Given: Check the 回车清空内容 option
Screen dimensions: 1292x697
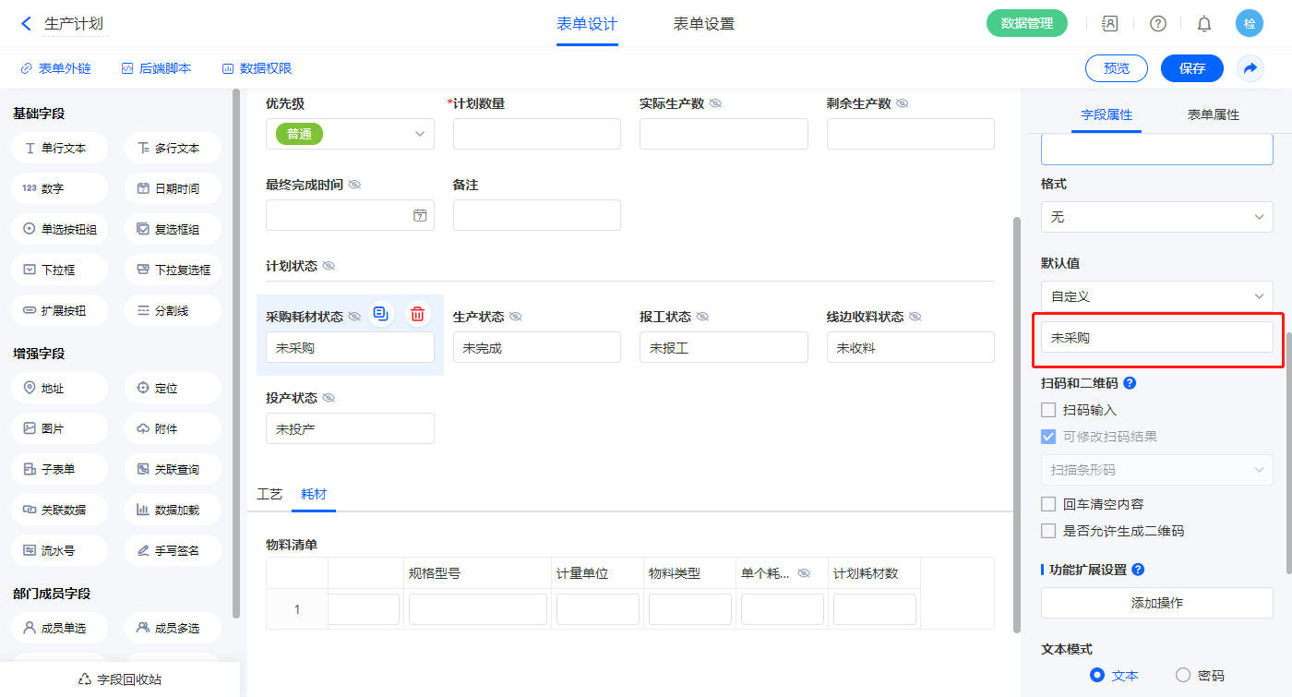Looking at the screenshot, I should click(1048, 504).
